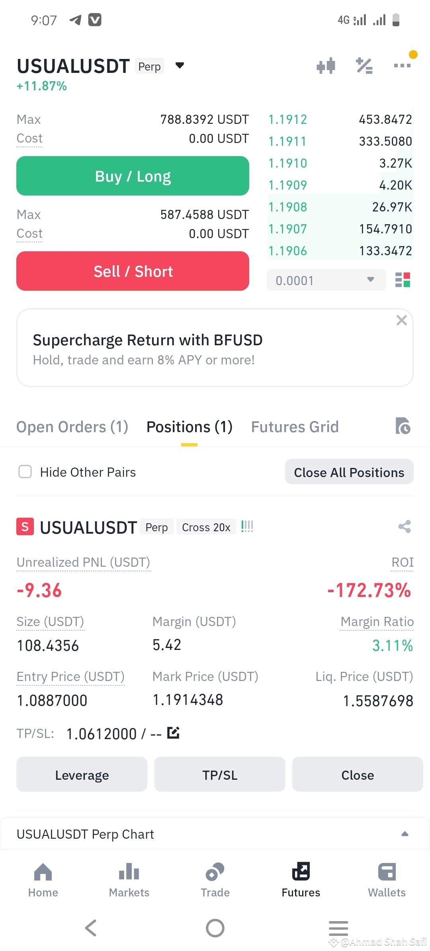Select the 1.1908 order book price

click(x=287, y=207)
